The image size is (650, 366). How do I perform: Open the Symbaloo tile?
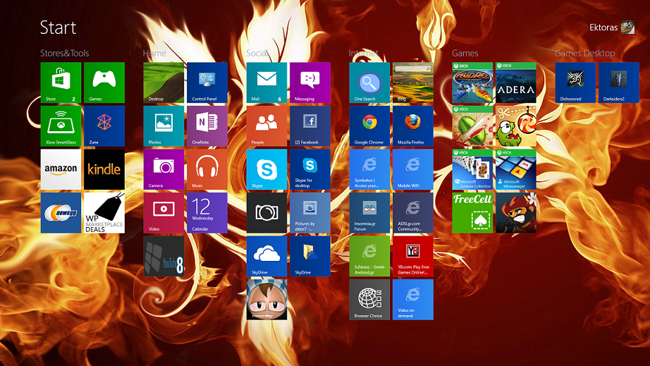pos(369,169)
